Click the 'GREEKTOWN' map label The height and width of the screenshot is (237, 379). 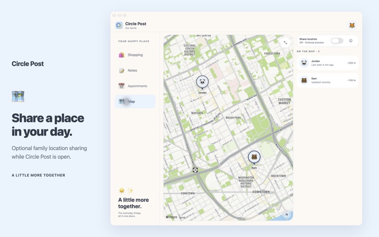278,176
